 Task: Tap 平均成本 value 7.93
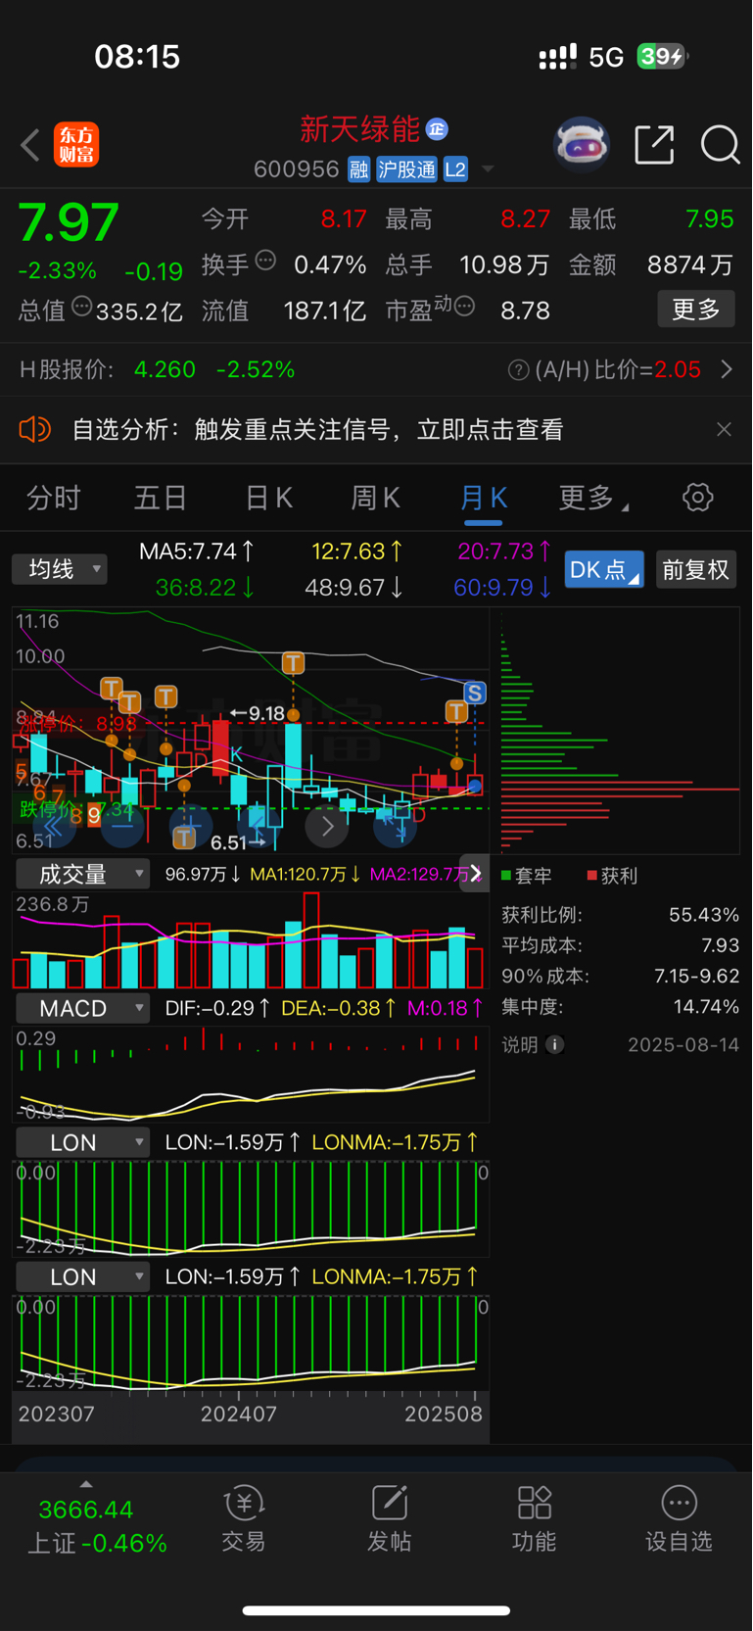[x=721, y=945]
